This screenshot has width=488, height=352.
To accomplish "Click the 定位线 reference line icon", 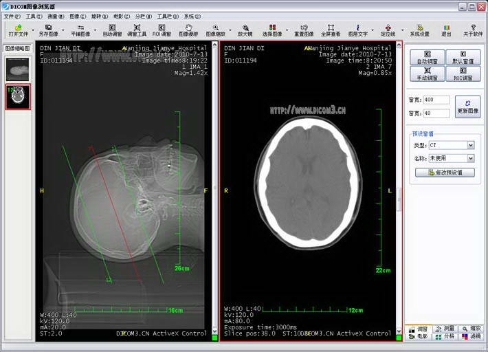I will pos(388,30).
